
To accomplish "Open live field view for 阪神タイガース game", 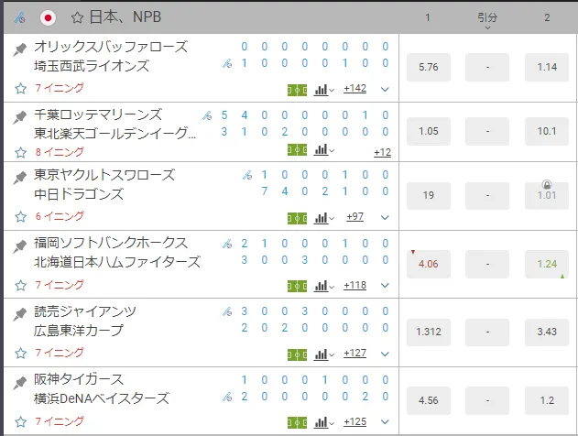I will point(297,420).
